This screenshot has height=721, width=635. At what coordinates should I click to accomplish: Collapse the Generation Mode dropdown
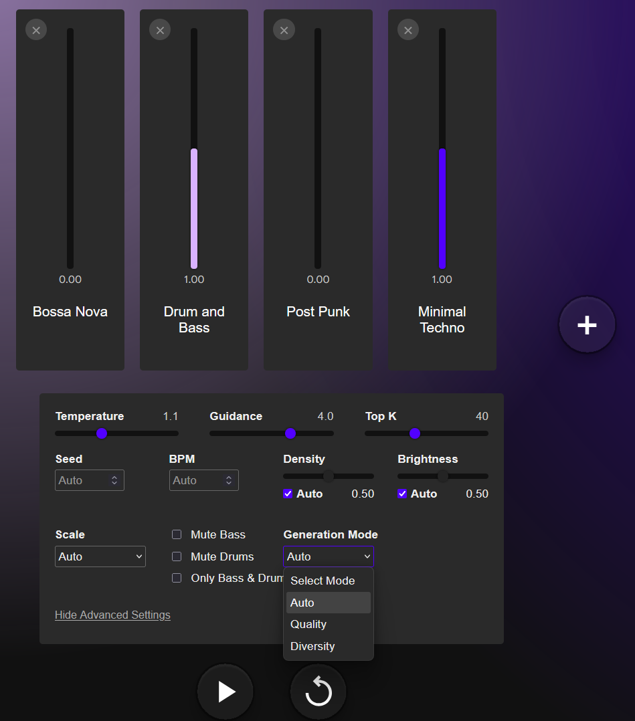click(329, 556)
